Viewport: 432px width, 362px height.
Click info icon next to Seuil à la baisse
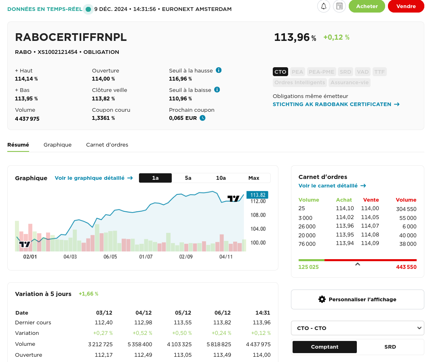point(217,89)
